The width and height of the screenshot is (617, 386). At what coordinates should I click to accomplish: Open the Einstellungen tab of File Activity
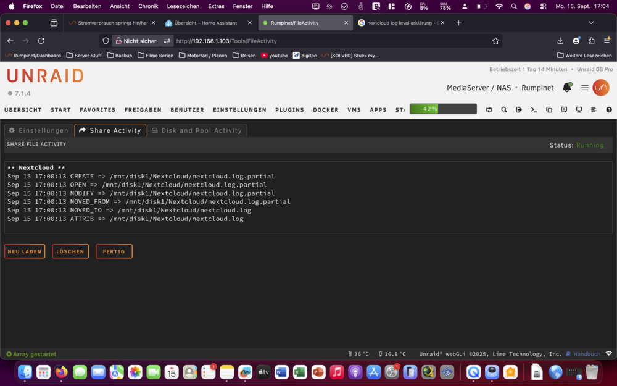38,130
